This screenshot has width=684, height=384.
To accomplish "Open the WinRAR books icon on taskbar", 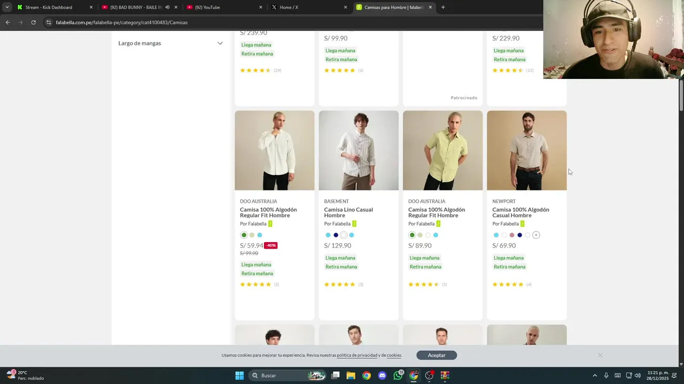I will pos(445,375).
